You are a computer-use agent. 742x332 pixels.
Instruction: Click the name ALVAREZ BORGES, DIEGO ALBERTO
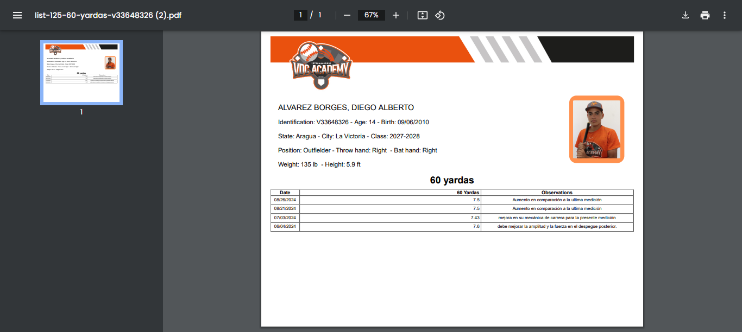coord(346,108)
